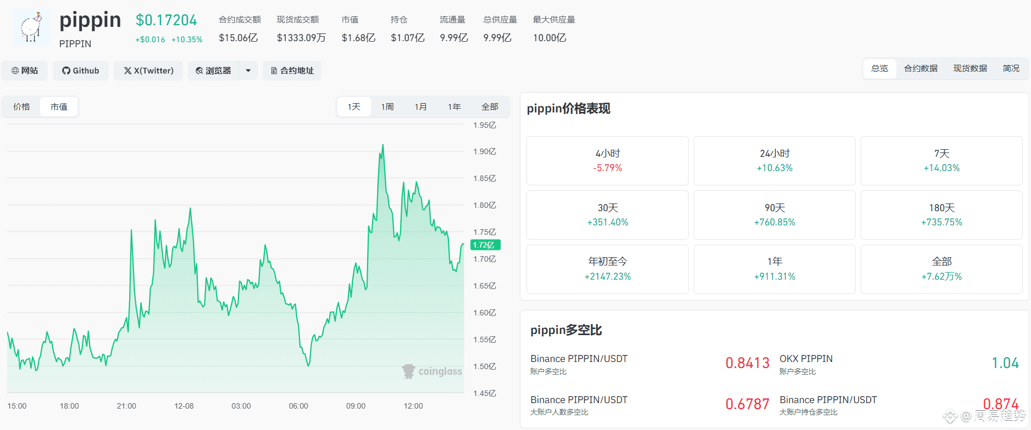
Task: Click the 现货成交额 $1333.09万 value
Action: click(x=301, y=38)
